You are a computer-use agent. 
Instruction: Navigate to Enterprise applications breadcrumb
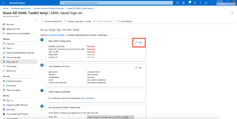(22, 8)
